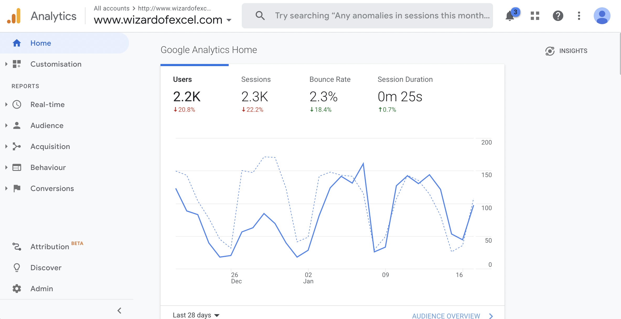The width and height of the screenshot is (621, 319).
Task: Open the Last 28 days date range dropdown
Action: click(x=196, y=315)
